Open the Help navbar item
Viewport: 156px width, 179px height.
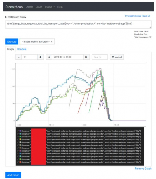(x=60, y=7)
